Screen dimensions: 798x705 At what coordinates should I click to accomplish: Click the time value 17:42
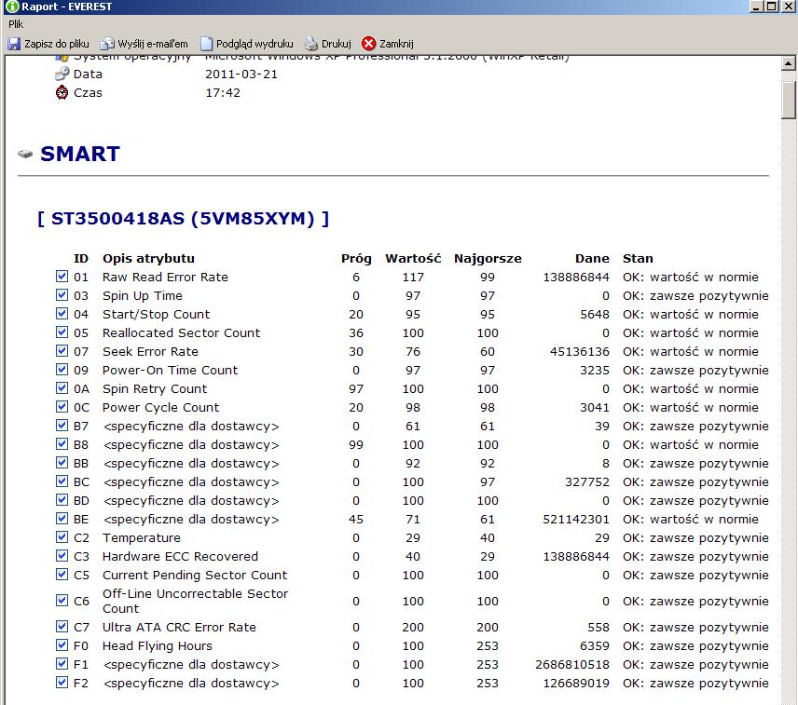tap(223, 92)
